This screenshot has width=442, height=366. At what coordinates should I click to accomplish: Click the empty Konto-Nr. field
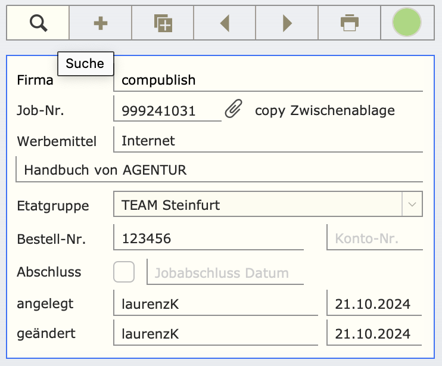pyautogui.click(x=375, y=237)
